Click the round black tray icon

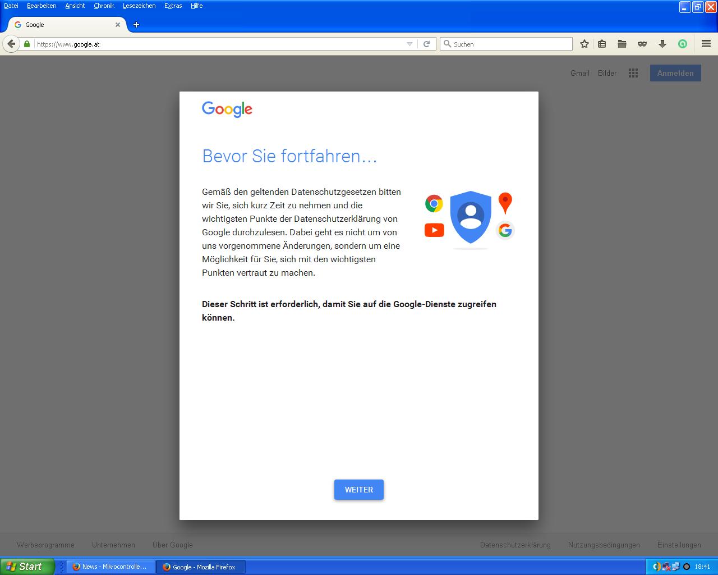[686, 567]
